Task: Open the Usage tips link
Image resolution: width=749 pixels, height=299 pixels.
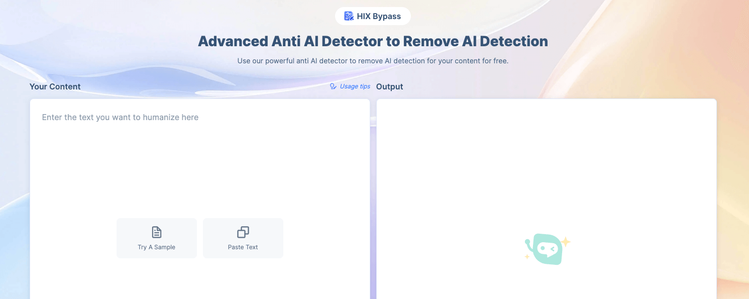Action: click(x=354, y=86)
